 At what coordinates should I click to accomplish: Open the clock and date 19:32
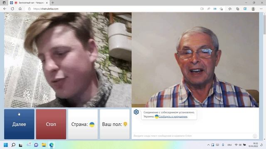[253, 145]
